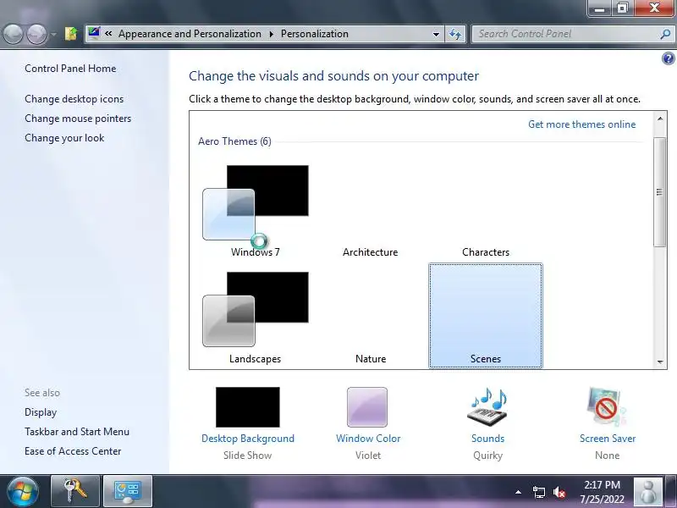Click the Screen Saver link
Image resolution: width=677 pixels, height=508 pixels.
[x=608, y=439]
